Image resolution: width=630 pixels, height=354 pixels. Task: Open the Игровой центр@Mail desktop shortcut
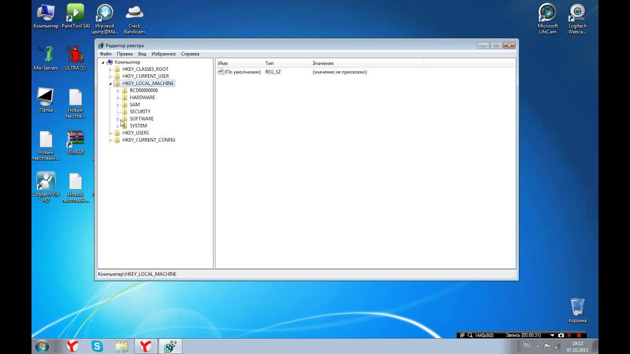tap(105, 19)
